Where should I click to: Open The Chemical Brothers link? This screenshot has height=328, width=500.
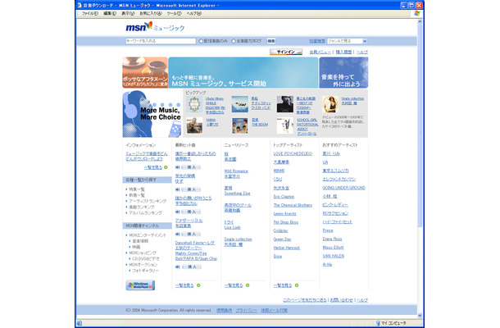pyautogui.click(x=293, y=205)
